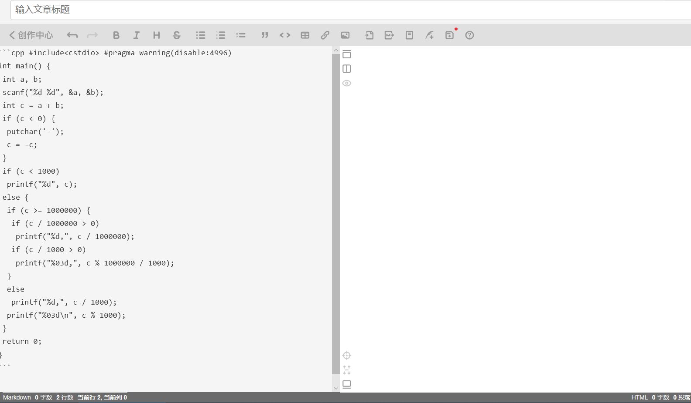Click the line 'int c = a + b;'

(33, 105)
